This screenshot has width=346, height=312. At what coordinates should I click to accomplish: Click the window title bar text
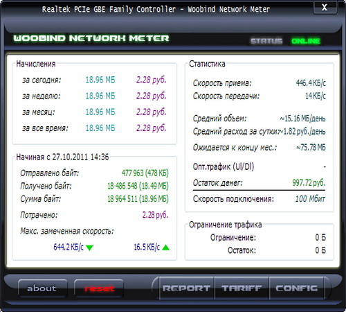(156, 9)
